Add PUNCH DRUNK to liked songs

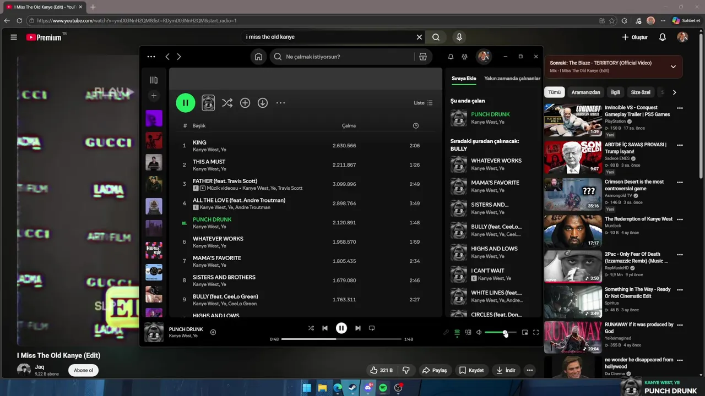coord(213,332)
